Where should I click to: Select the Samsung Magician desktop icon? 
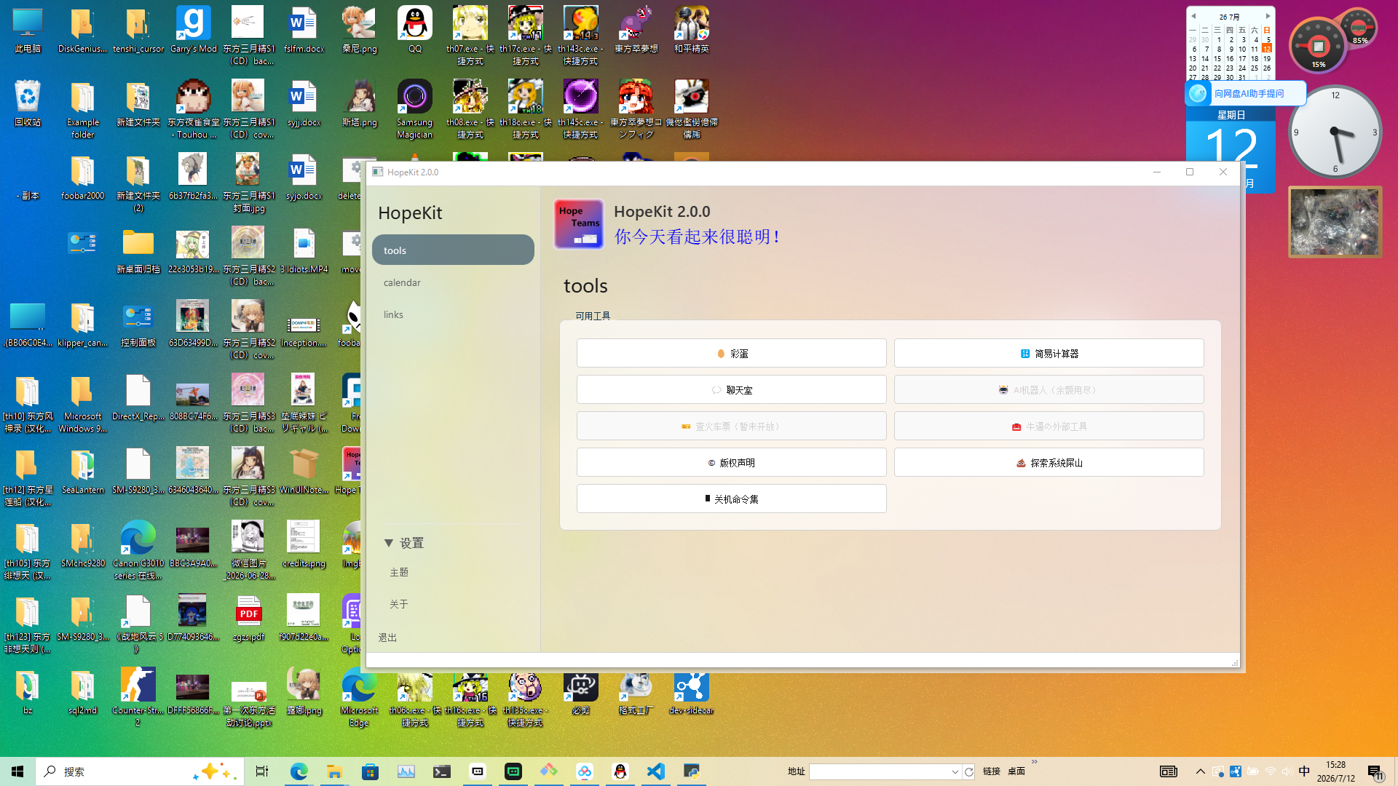[x=414, y=109]
